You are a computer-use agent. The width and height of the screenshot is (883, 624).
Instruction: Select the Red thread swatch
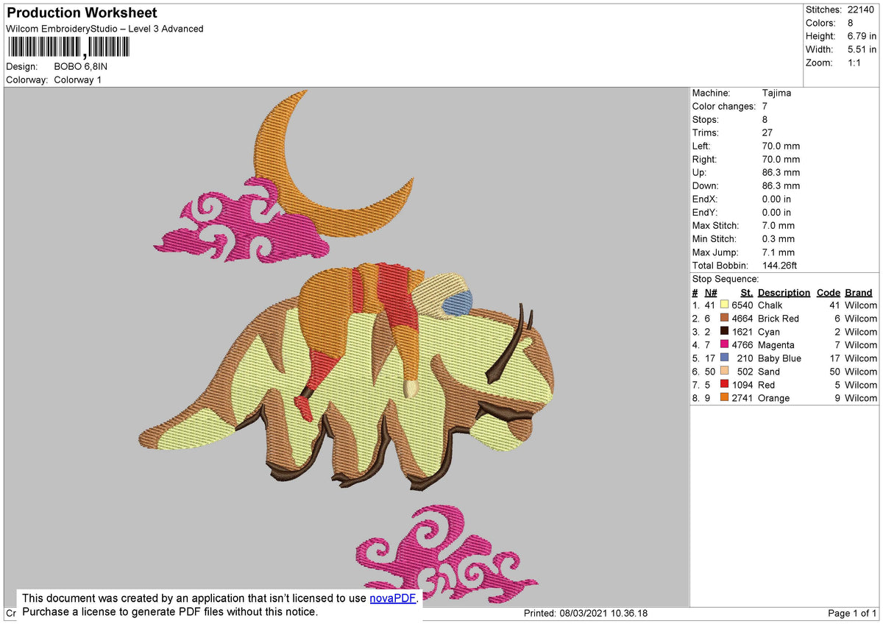pos(726,384)
